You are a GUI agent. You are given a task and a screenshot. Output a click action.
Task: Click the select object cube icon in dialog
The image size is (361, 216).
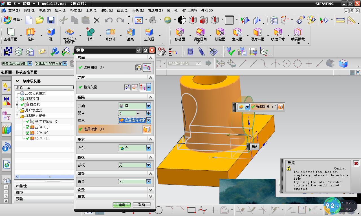tap(147, 129)
